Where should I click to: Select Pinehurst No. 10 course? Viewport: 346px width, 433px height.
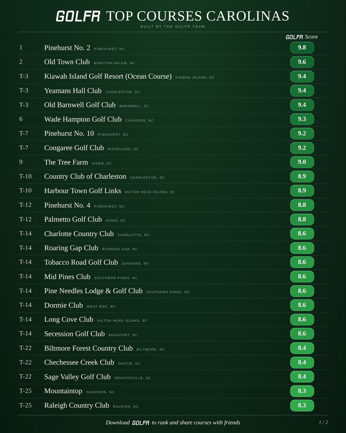tap(69, 134)
